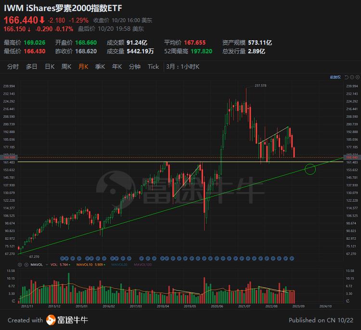The height and width of the screenshot is (330, 361).
Task: Select the 日K daily candlestick tab
Action: (x=50, y=67)
